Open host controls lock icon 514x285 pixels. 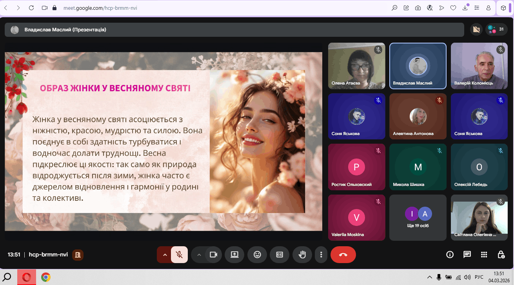pyautogui.click(x=501, y=254)
